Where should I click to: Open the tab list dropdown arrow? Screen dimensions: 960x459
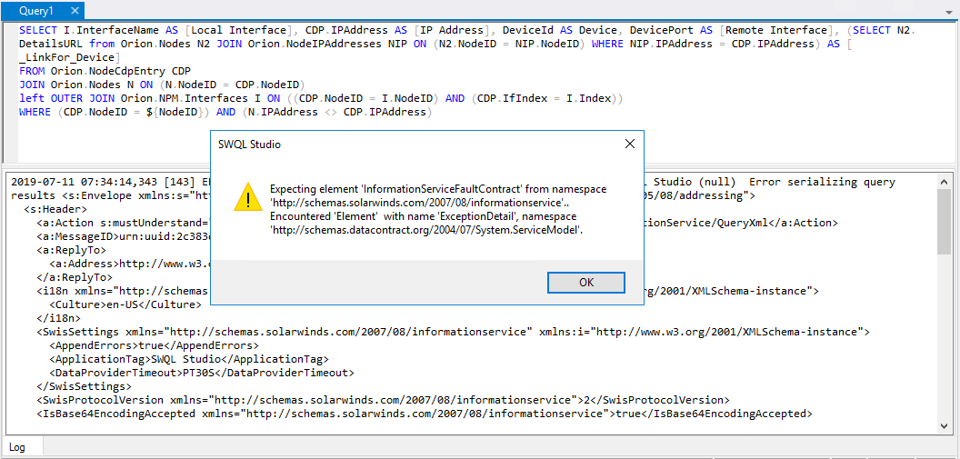point(949,12)
